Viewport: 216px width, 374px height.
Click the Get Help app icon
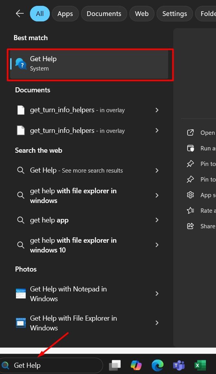[x=21, y=64]
